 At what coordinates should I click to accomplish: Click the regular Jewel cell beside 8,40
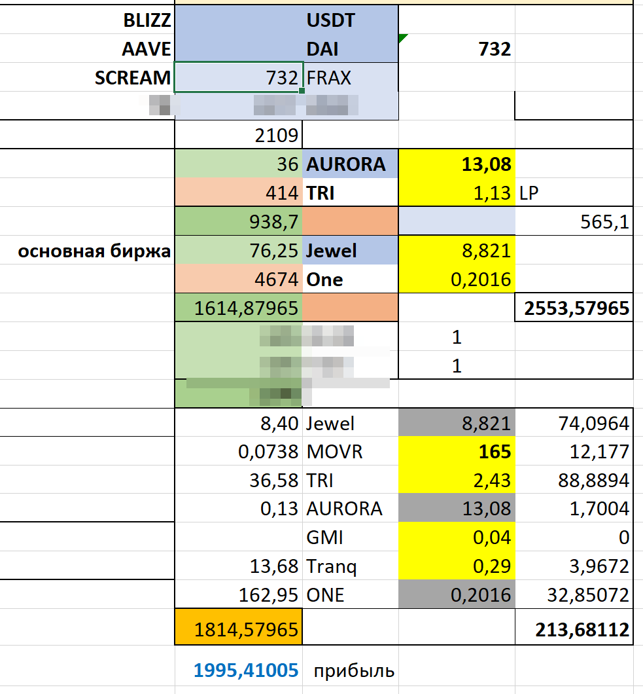[350, 423]
